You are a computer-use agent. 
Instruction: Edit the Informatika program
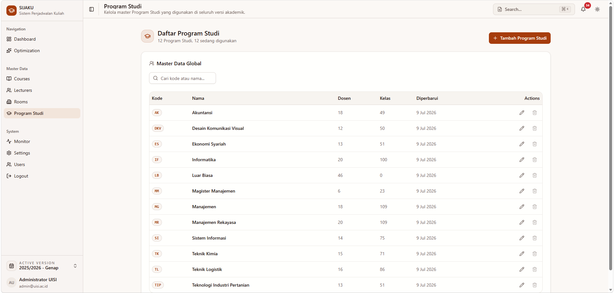[x=522, y=160]
